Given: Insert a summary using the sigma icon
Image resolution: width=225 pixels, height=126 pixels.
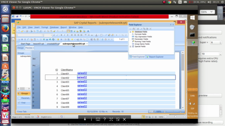Looking at the screenshot, I should coord(25,40).
